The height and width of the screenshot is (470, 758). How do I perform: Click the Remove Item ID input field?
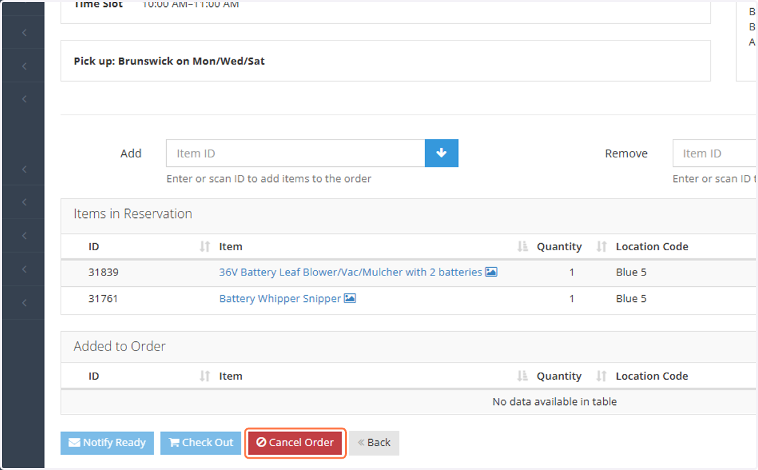click(715, 154)
